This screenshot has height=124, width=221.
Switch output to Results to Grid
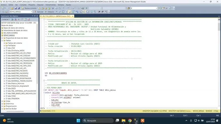pos(84,12)
